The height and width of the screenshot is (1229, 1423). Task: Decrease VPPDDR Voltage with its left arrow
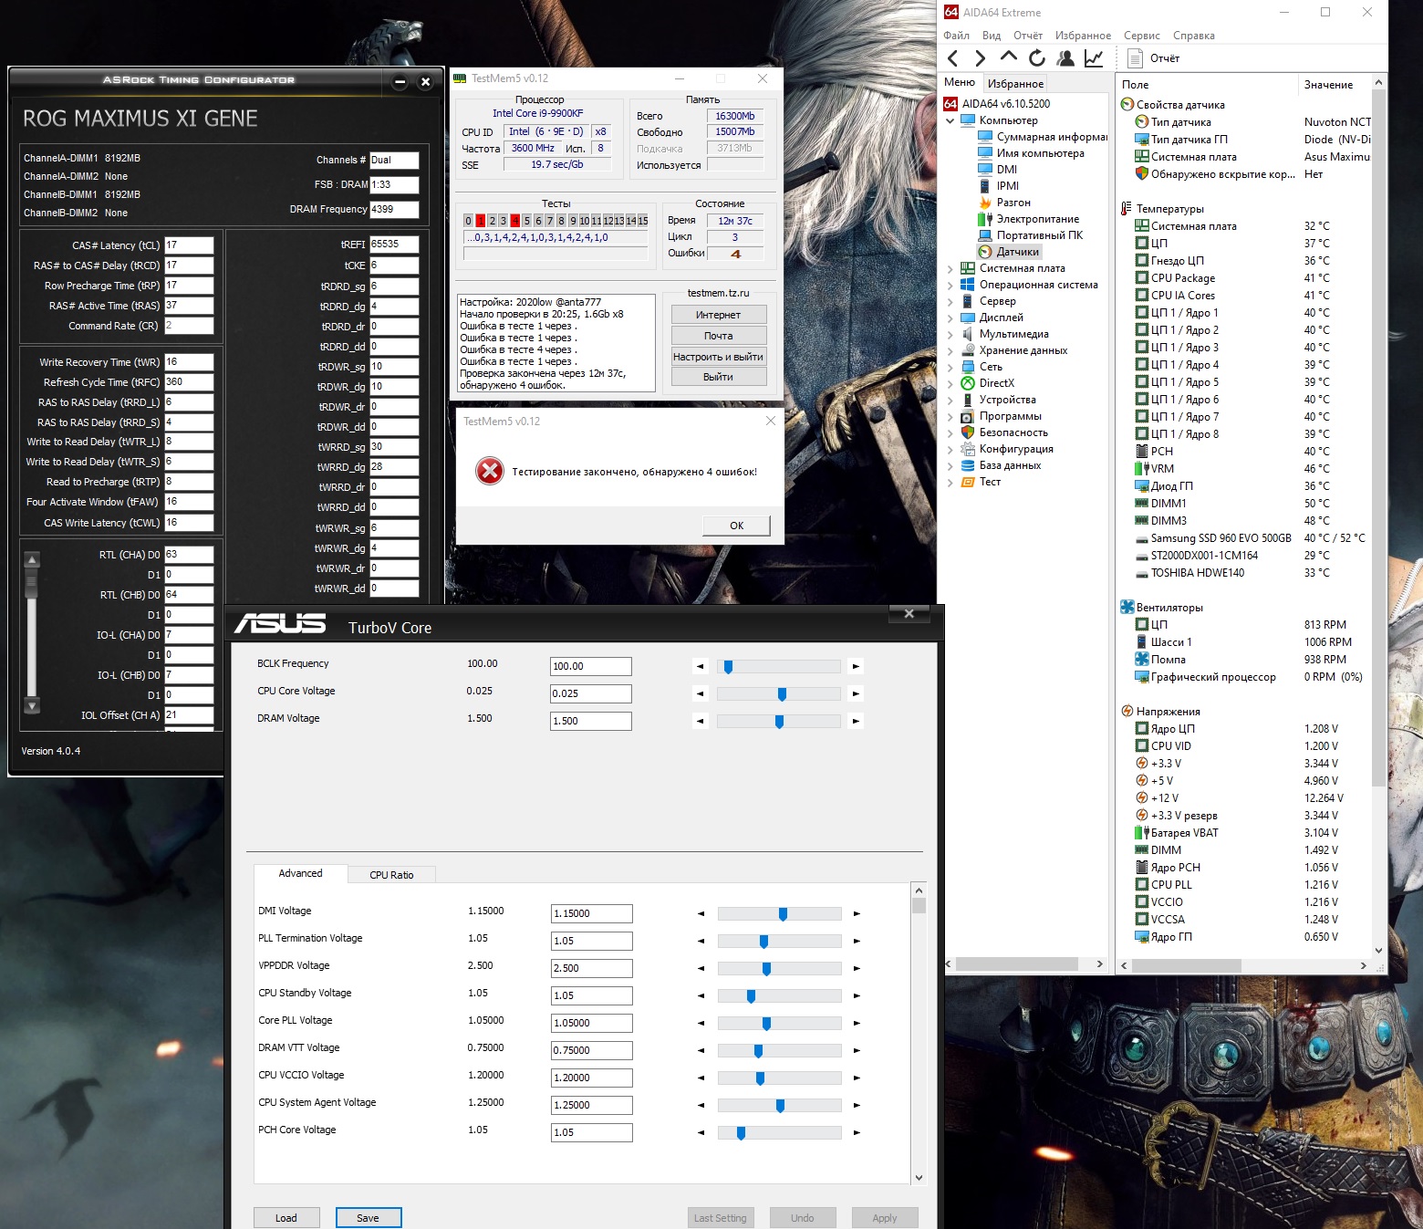pyautogui.click(x=701, y=969)
